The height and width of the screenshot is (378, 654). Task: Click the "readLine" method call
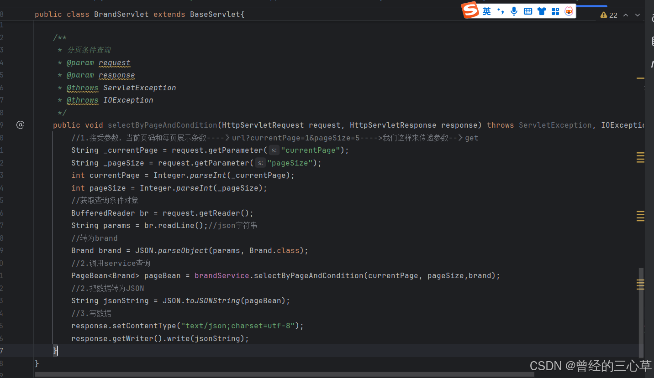[176, 226]
